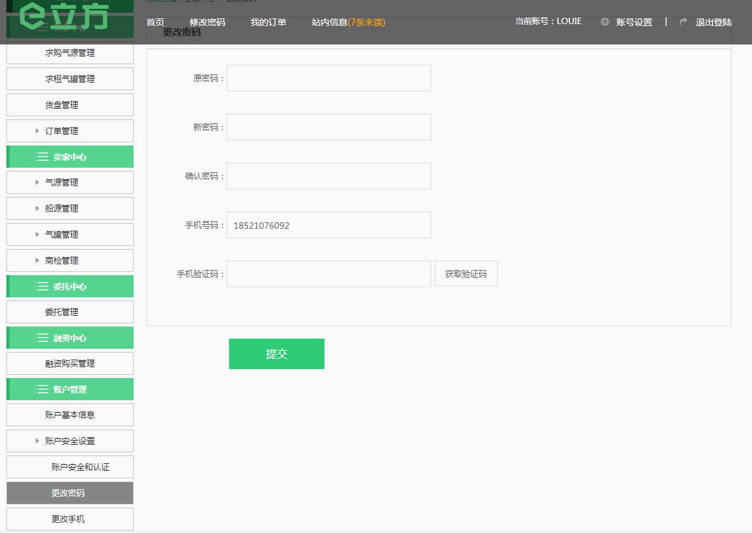Select 气源管理 label in sidebar
This screenshot has width=752, height=533.
point(61,182)
